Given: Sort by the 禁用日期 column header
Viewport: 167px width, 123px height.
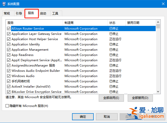Looking at the screenshot, I should click(141, 23).
